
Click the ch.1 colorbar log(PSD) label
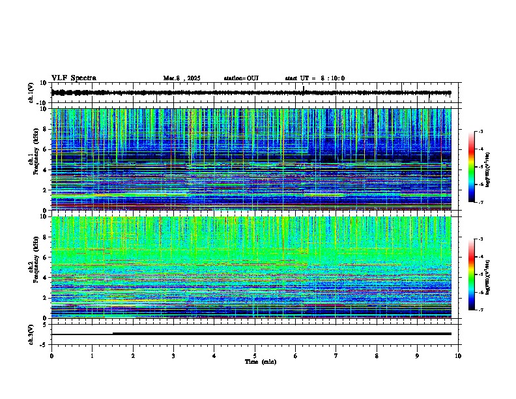pyautogui.click(x=488, y=170)
